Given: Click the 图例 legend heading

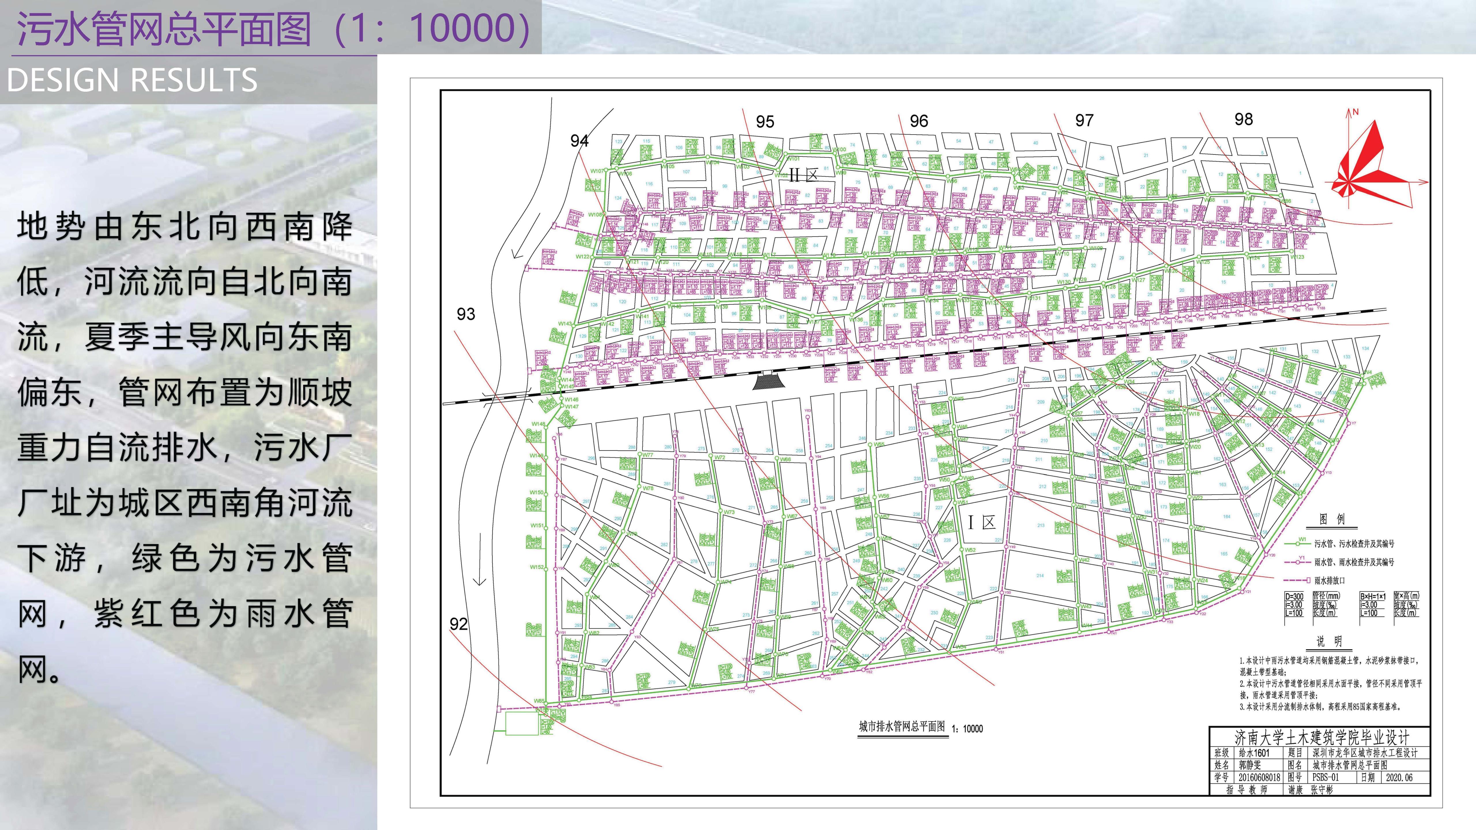Looking at the screenshot, I should pos(1332,519).
